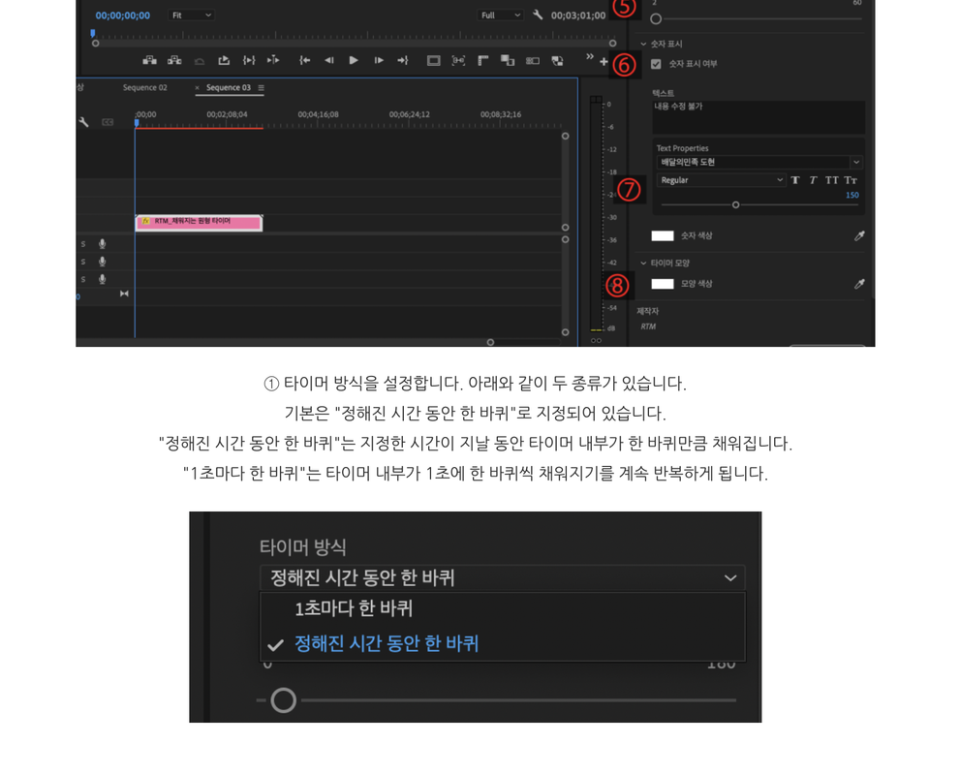960x775 pixels.
Task: Select the Sequence 03 tab
Action: click(x=229, y=87)
